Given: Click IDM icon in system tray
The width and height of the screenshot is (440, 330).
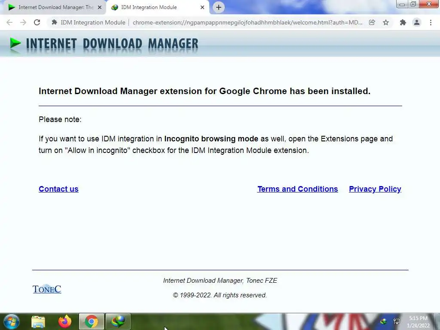Looking at the screenshot, I should coord(383,321).
